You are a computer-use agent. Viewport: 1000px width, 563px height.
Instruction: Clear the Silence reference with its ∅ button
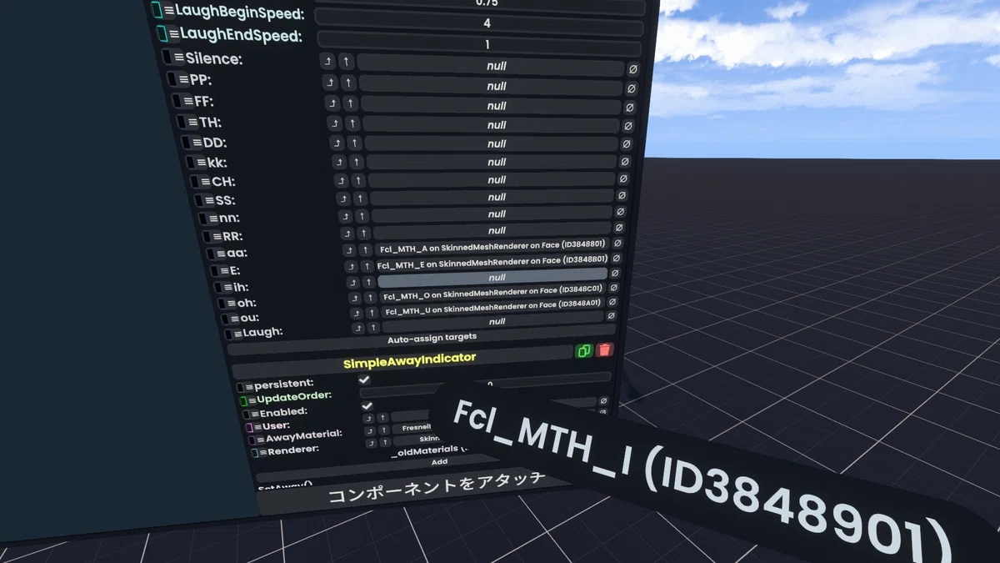tap(632, 68)
